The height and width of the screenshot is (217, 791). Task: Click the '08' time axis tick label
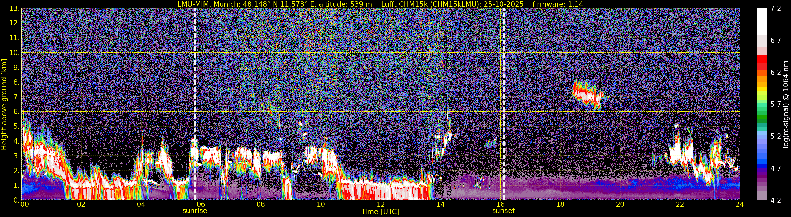pyautogui.click(x=261, y=204)
